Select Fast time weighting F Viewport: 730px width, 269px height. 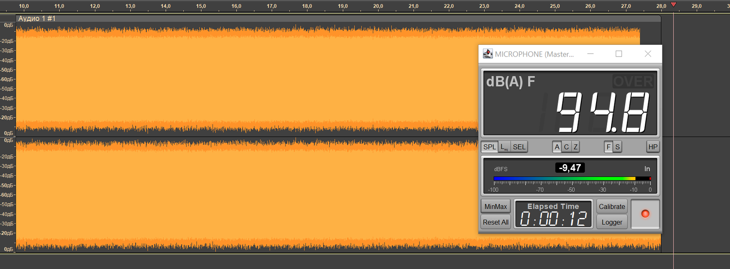[608, 147]
